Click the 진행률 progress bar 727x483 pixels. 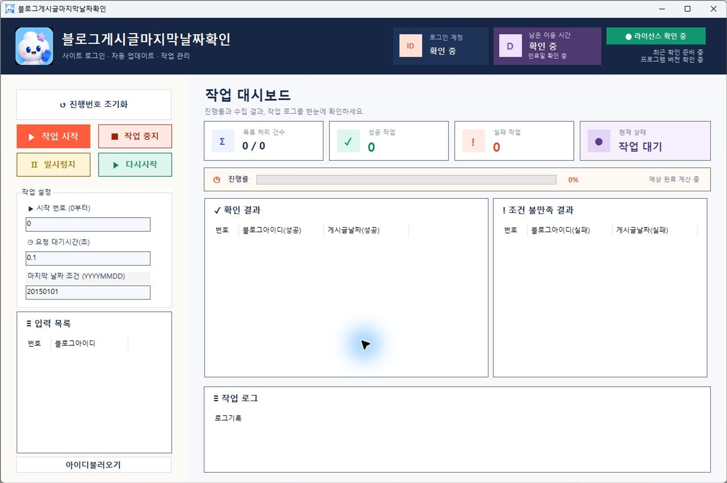coord(406,180)
